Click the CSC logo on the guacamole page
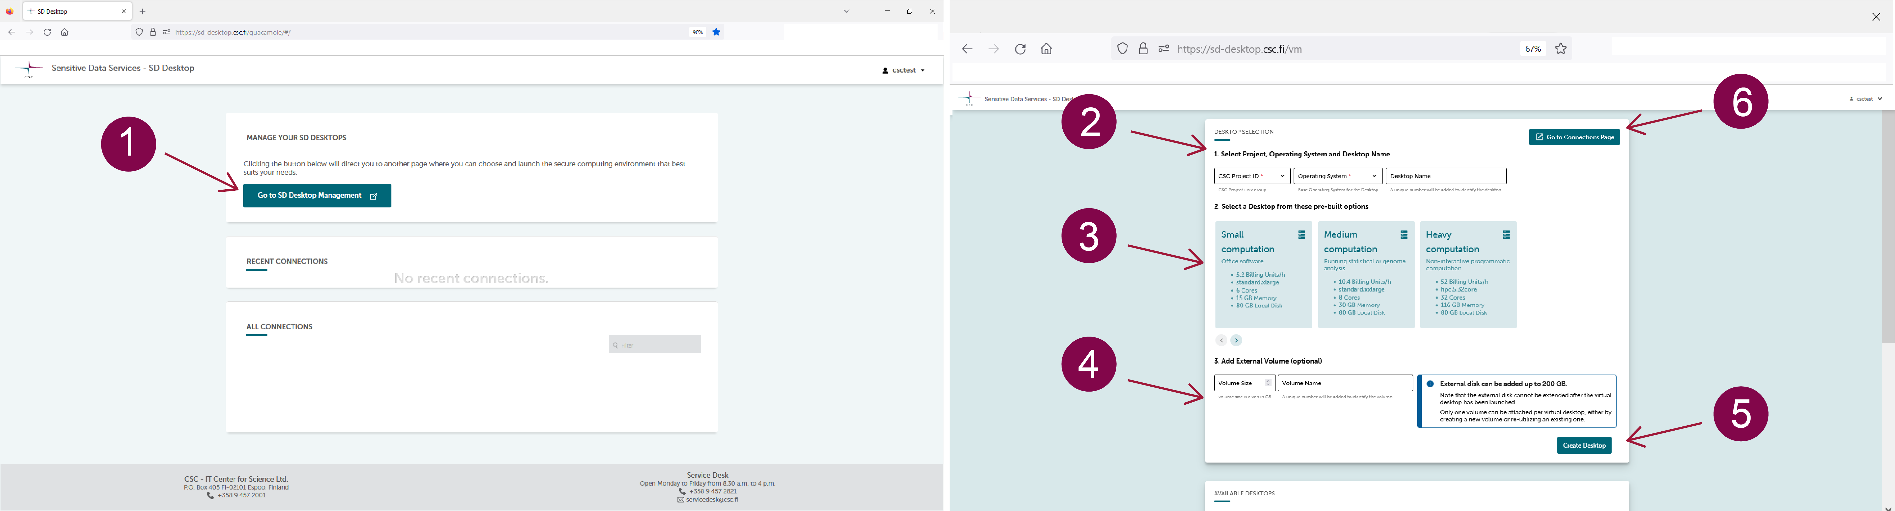 pyautogui.click(x=29, y=70)
